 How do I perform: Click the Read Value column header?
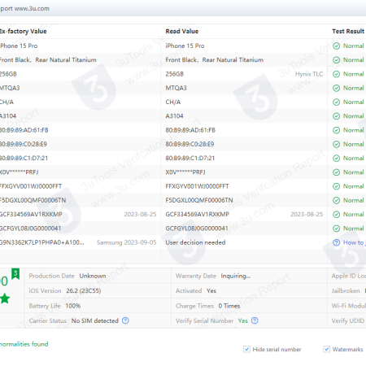182,31
